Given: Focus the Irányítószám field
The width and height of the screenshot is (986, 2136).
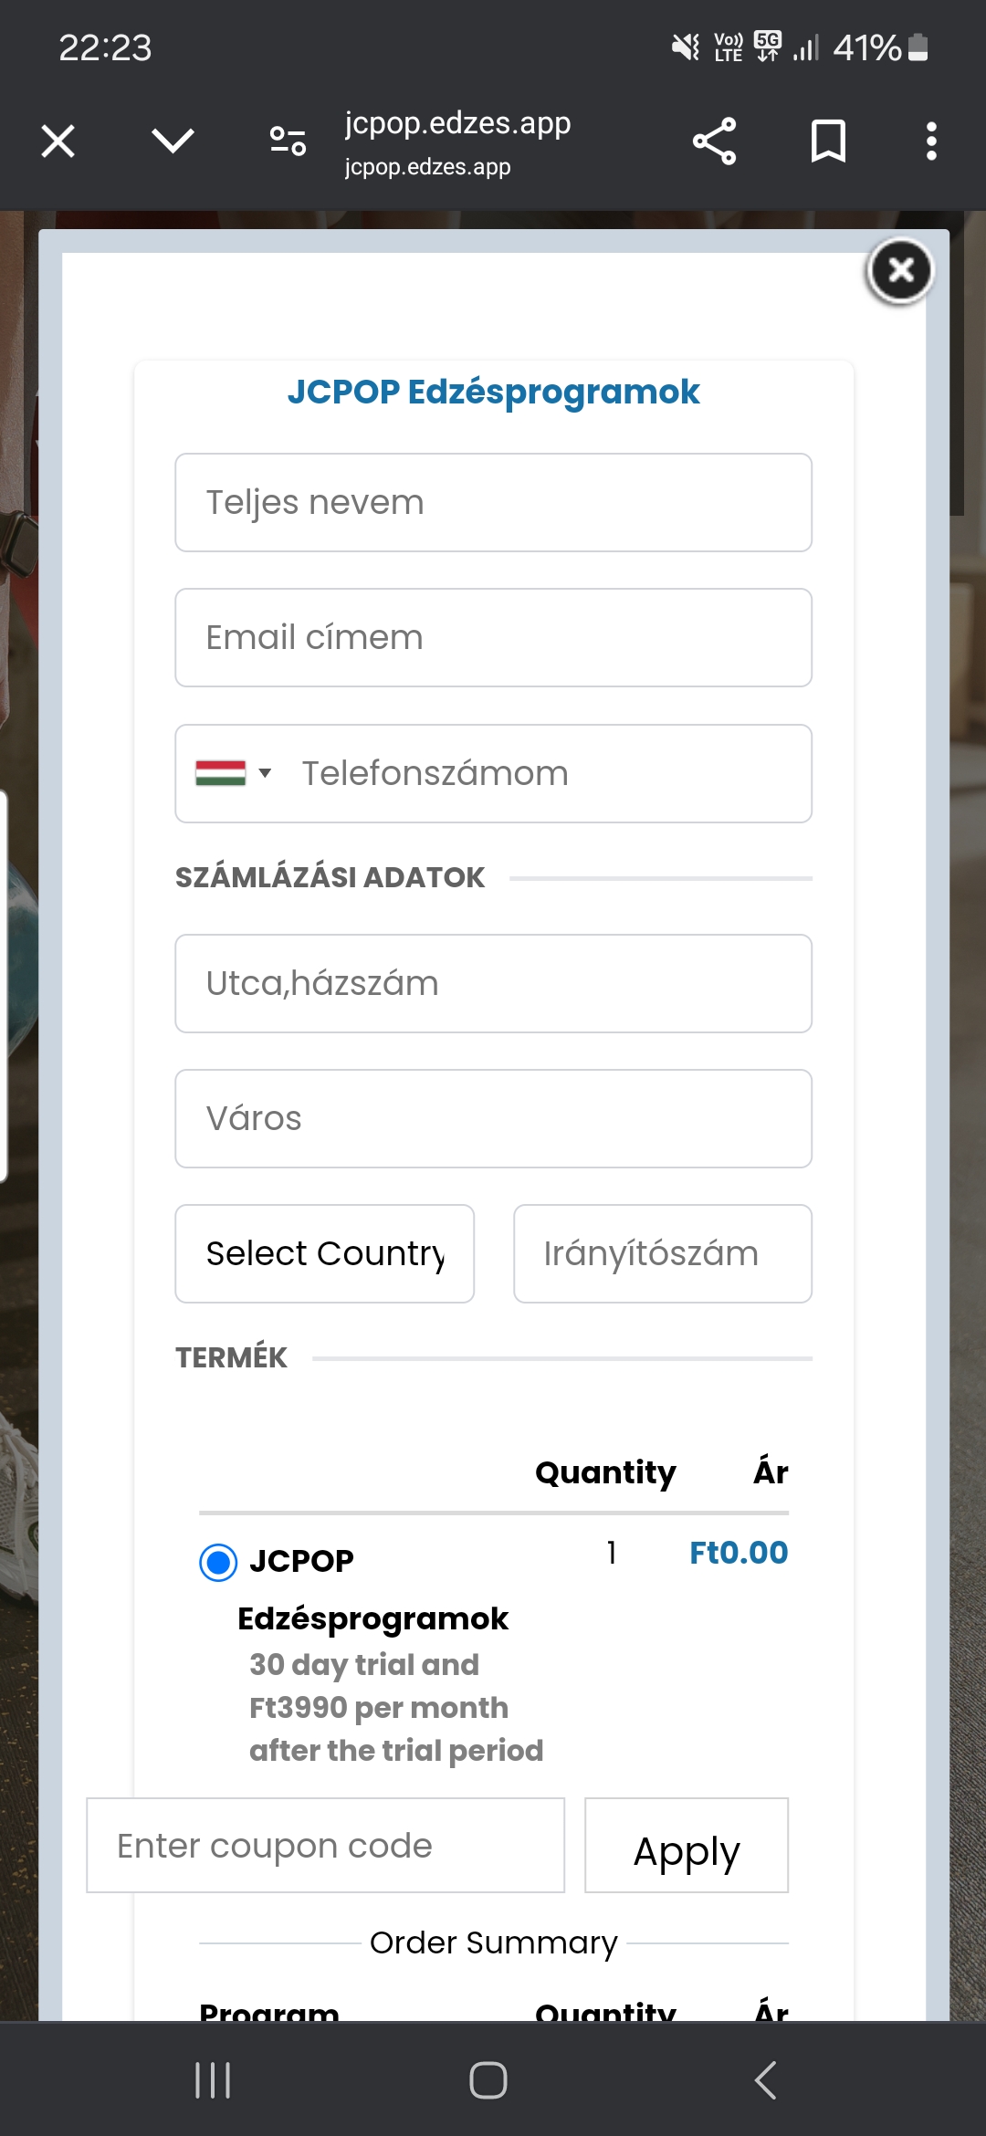Looking at the screenshot, I should click(662, 1253).
